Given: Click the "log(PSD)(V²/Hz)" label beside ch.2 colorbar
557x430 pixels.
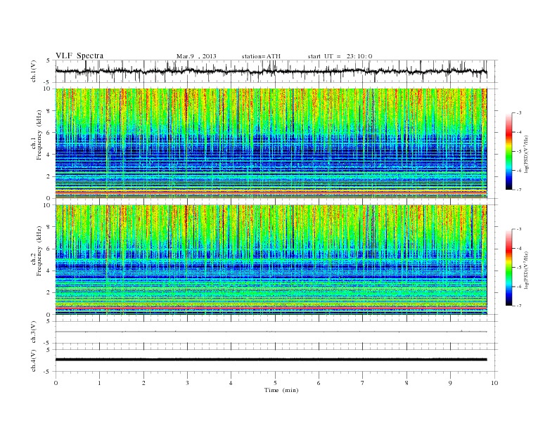Looking at the screenshot, I should tap(527, 270).
